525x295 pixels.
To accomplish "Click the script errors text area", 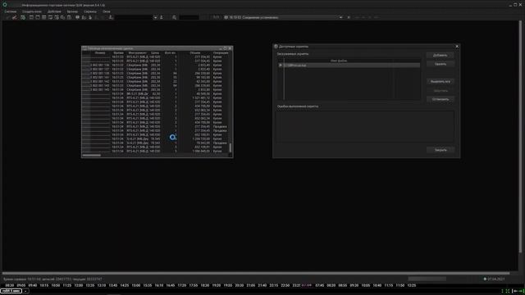I will [x=364, y=126].
